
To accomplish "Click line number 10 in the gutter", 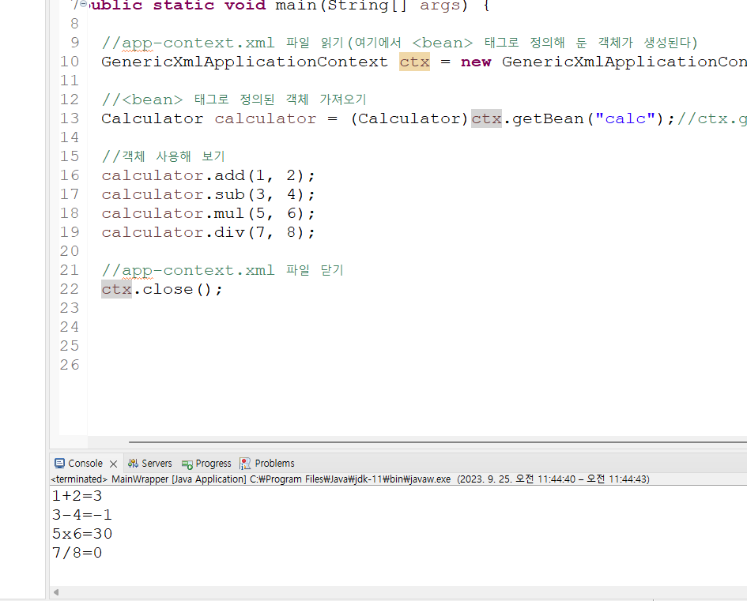I will coord(70,62).
